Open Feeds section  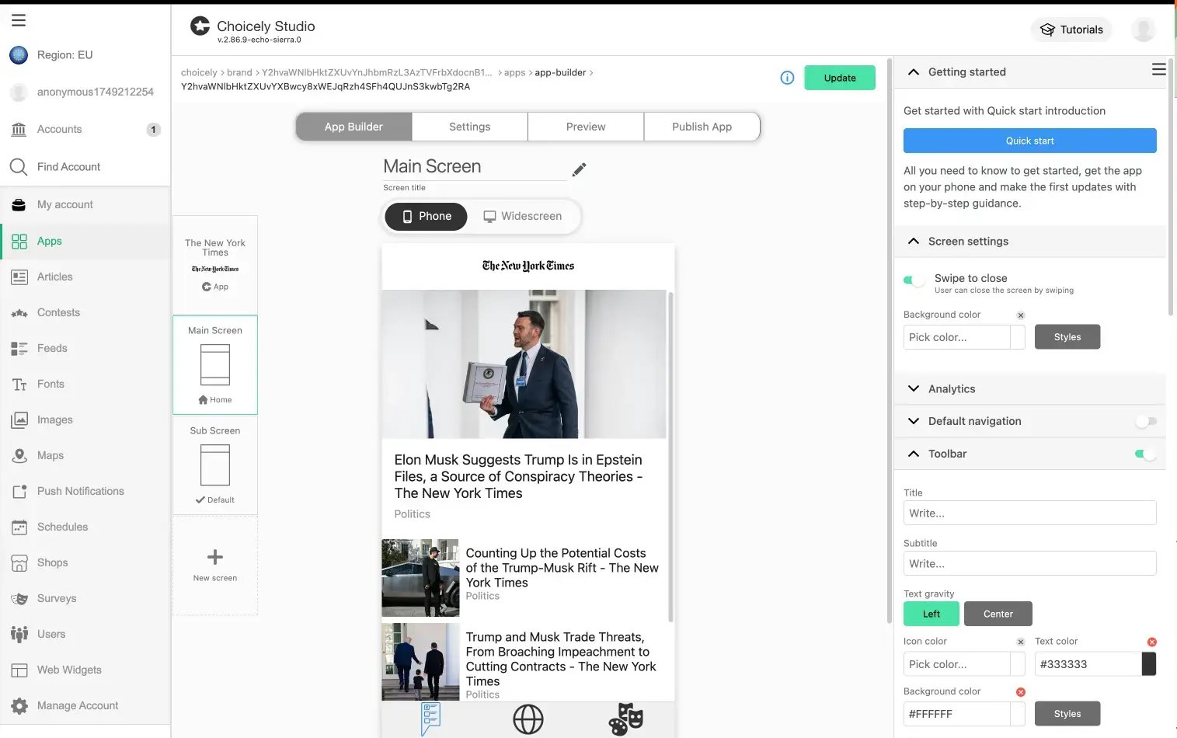tap(85, 348)
